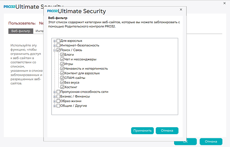Select the Хостинг tree row text
230x147 pixels.
[71, 87]
